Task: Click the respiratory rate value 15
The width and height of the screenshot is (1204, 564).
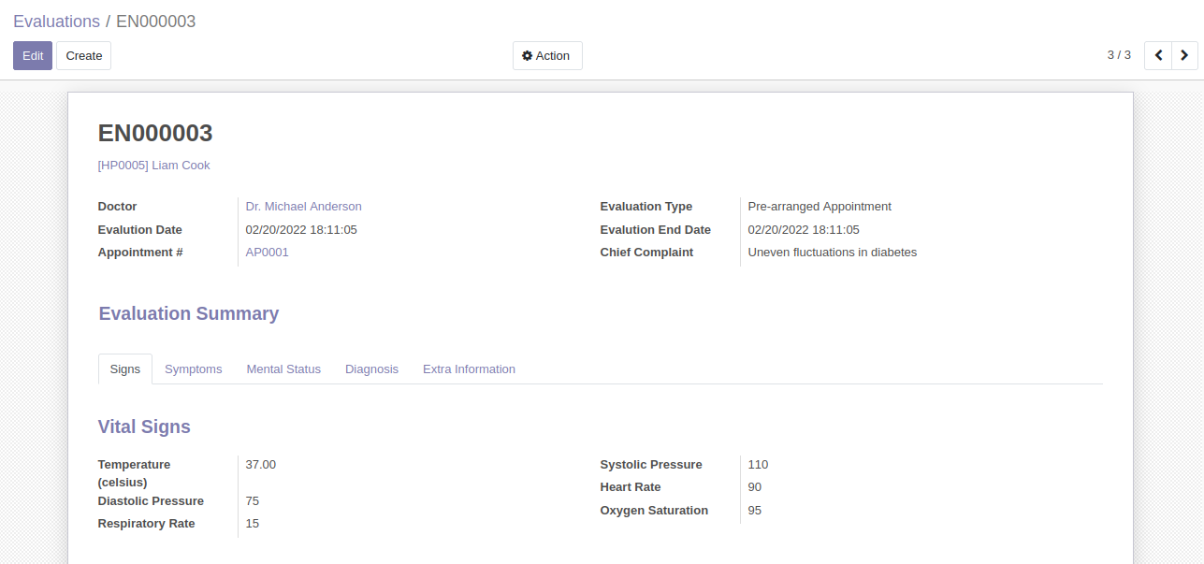Action: tap(253, 524)
